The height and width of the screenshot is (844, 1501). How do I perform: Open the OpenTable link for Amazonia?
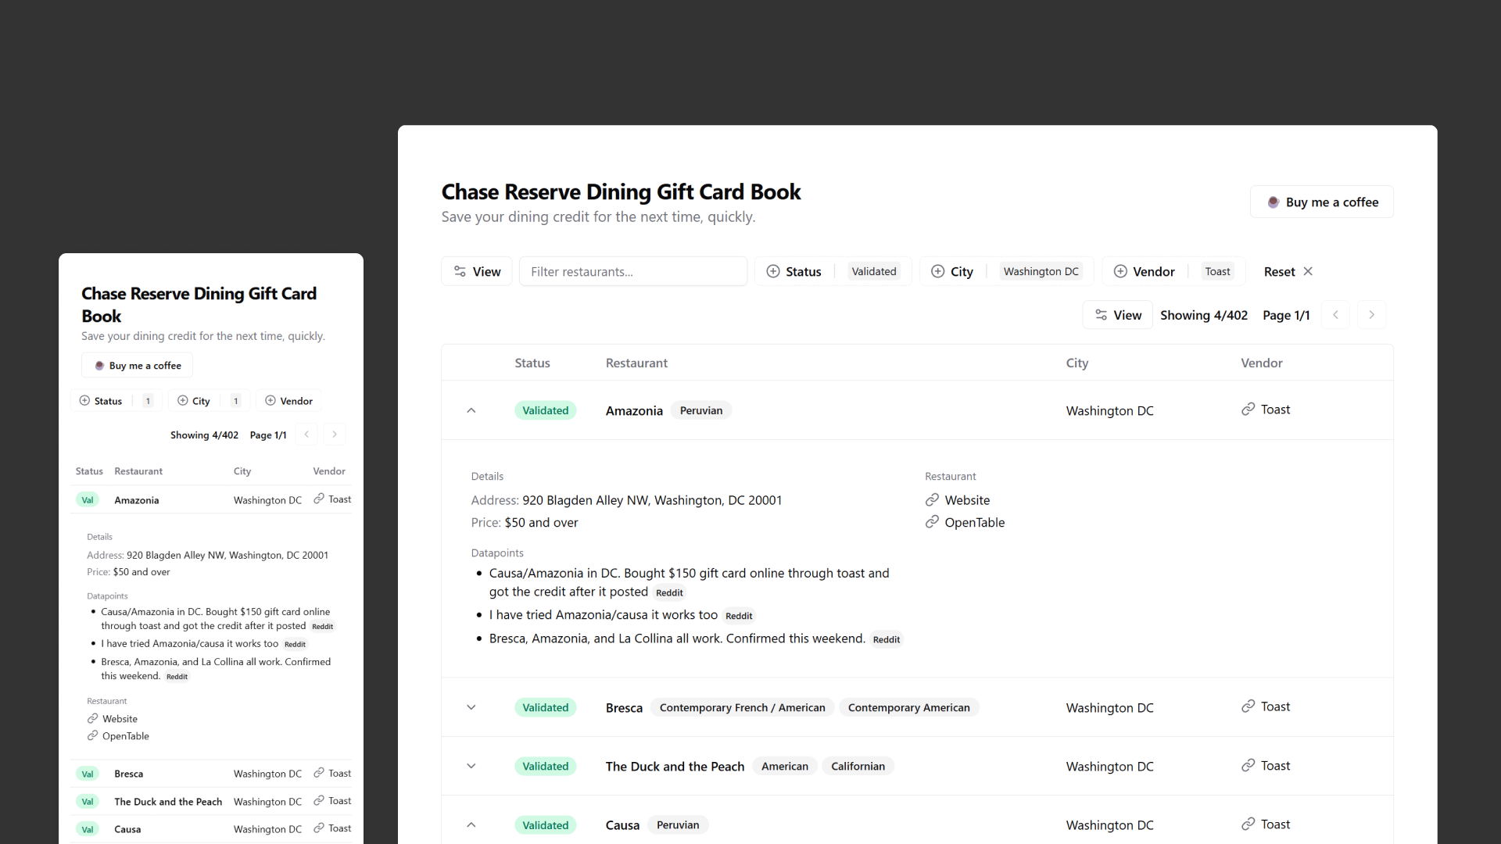(973, 523)
